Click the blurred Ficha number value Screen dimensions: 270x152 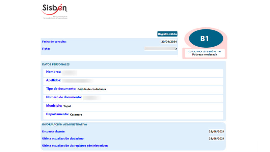(x=160, y=49)
